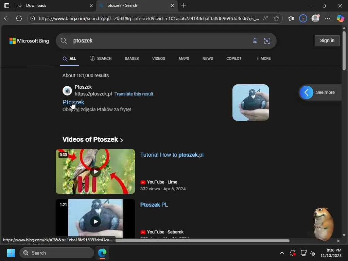This screenshot has width=348, height=261.
Task: Open the Ptoszek result title link
Action: [73, 102]
